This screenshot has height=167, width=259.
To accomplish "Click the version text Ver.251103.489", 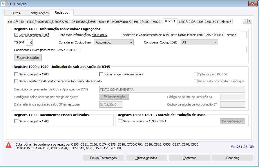I will pos(242,147).
